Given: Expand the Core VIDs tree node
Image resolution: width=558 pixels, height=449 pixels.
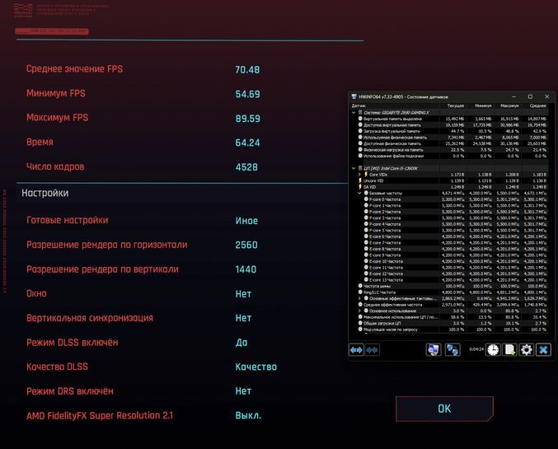Looking at the screenshot, I should tap(359, 175).
